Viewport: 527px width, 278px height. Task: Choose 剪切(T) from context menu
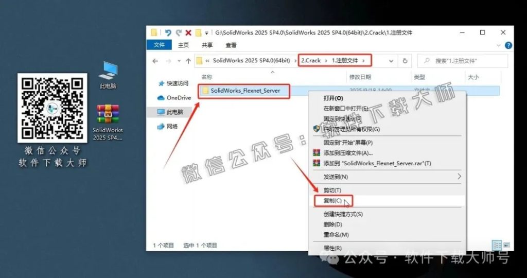pos(387,190)
